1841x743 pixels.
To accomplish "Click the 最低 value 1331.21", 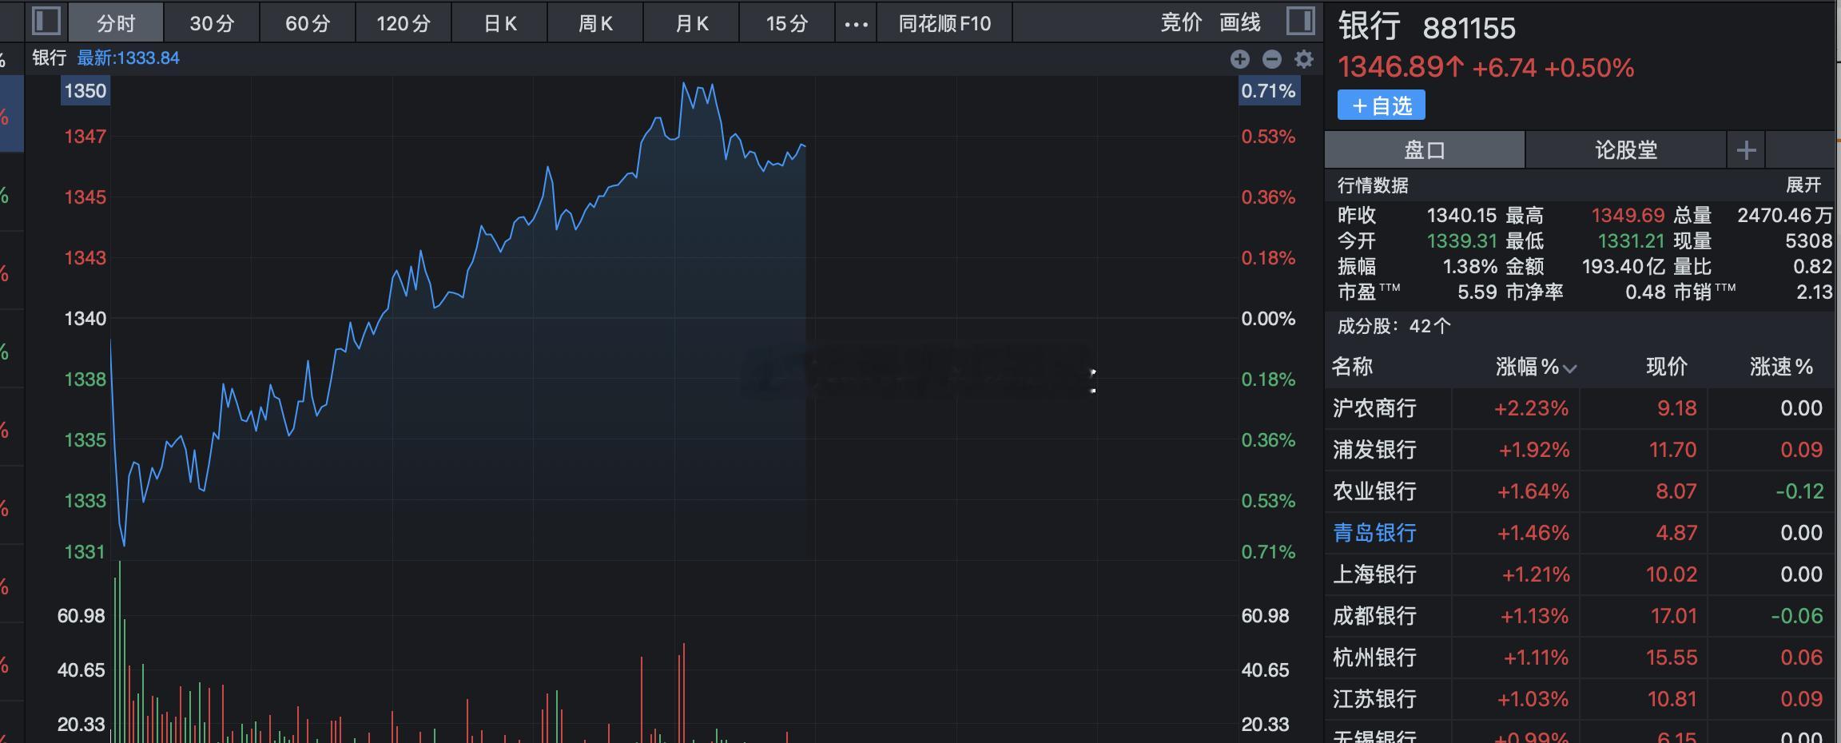I will tap(1631, 241).
